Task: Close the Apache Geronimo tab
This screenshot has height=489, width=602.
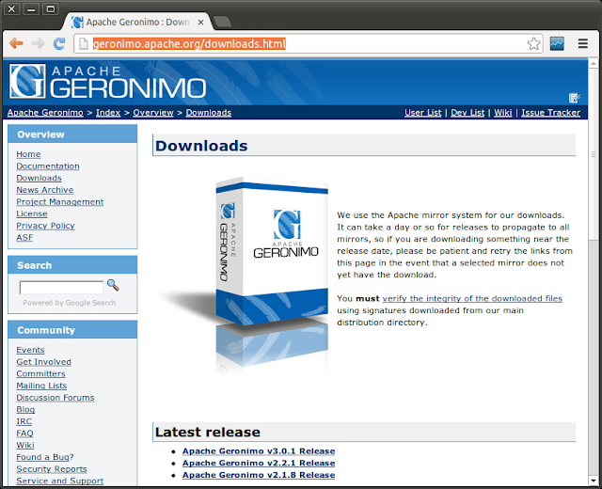Action: [200, 23]
